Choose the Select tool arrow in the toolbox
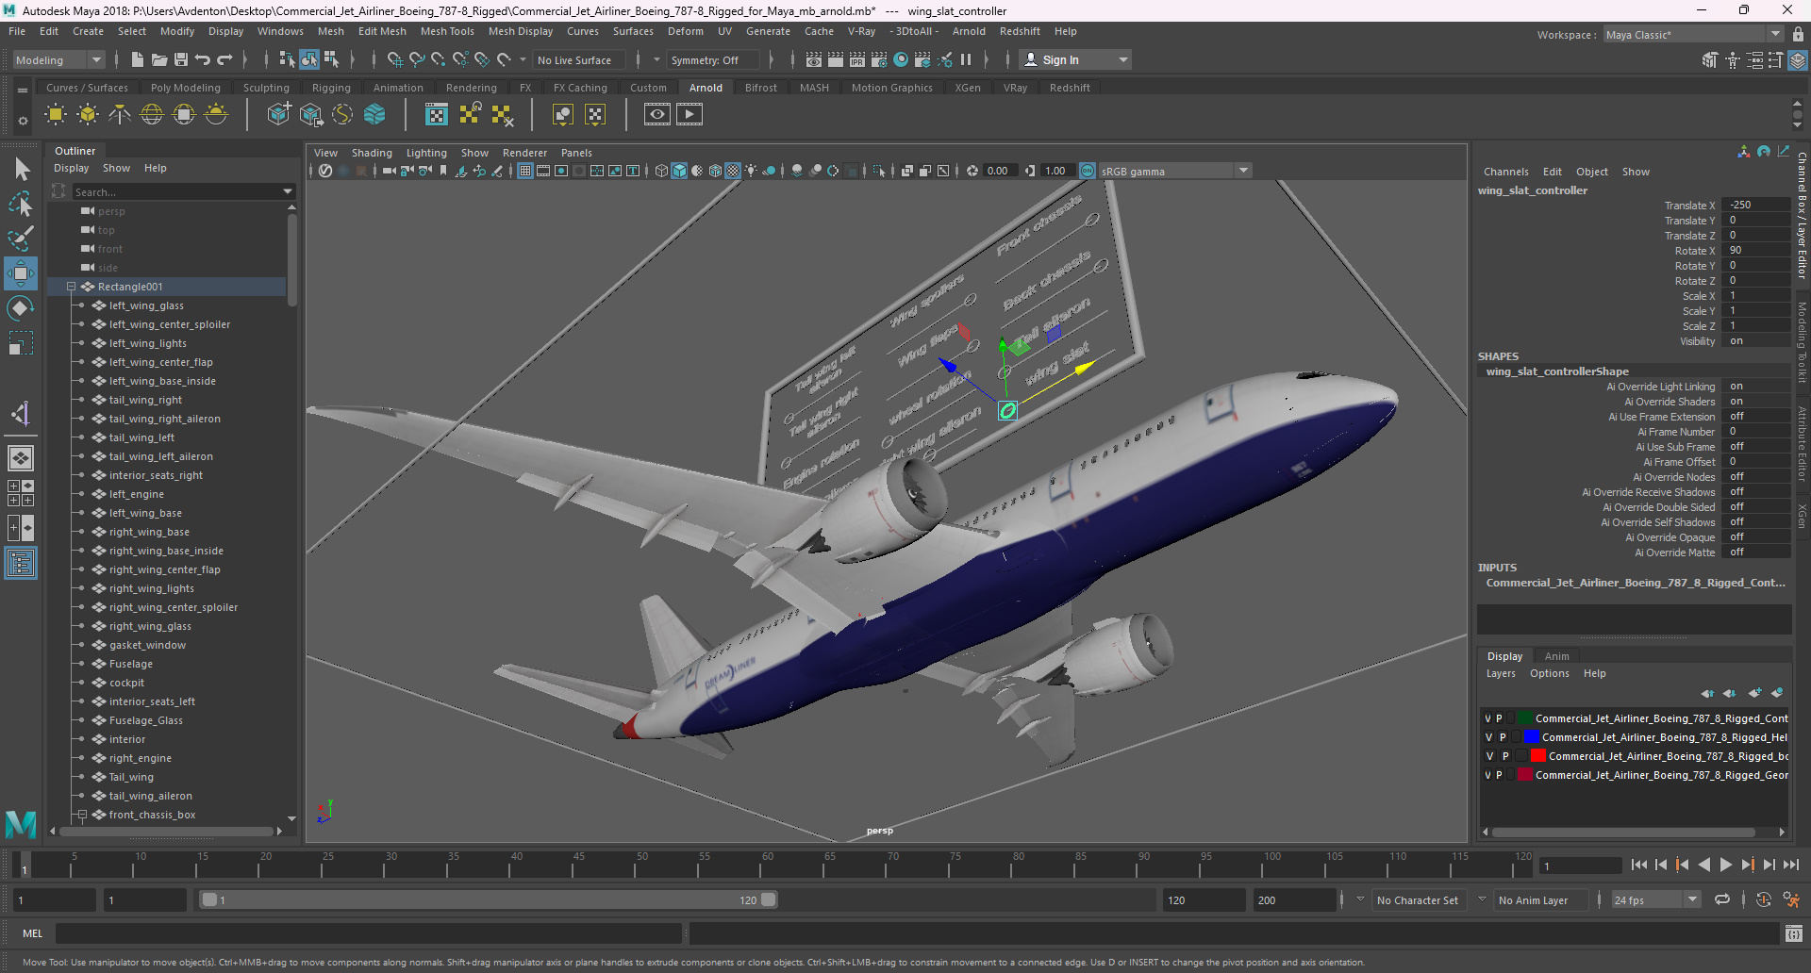Image resolution: width=1811 pixels, height=973 pixels. (x=21, y=169)
